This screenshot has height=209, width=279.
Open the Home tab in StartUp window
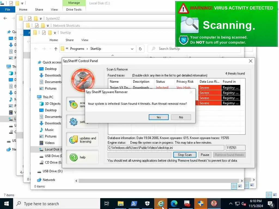tap(54, 40)
